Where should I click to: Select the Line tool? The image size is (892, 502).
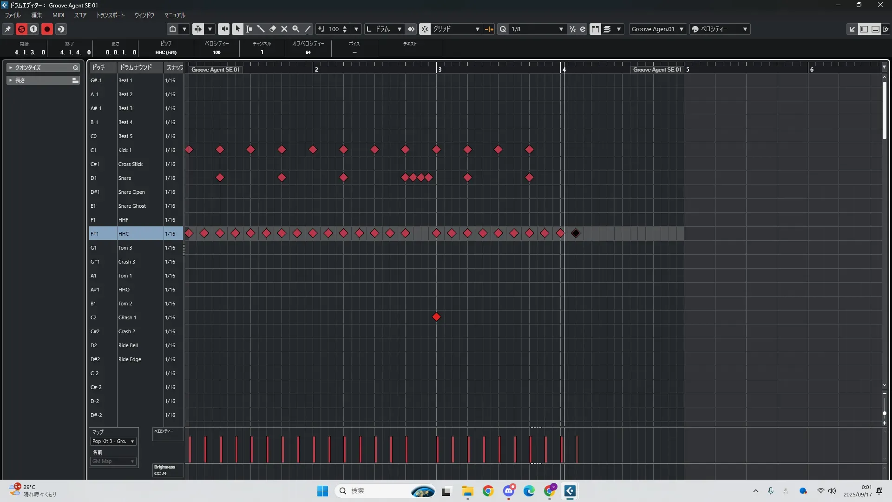(308, 29)
